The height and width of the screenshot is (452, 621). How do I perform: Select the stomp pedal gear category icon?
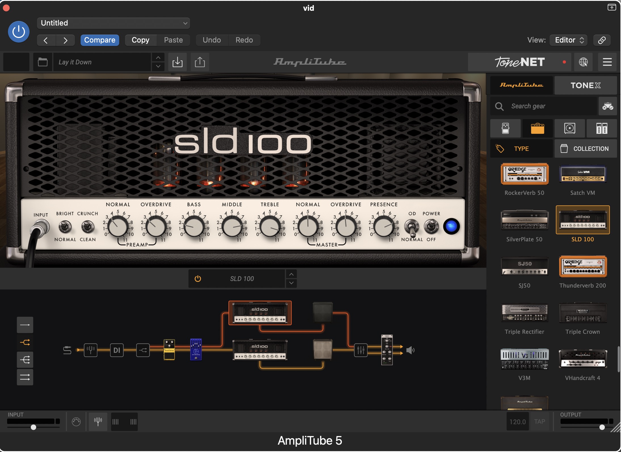pyautogui.click(x=505, y=128)
